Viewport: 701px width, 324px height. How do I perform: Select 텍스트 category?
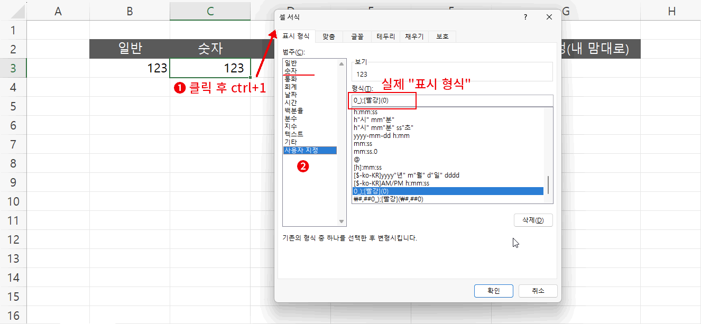pyautogui.click(x=310, y=134)
